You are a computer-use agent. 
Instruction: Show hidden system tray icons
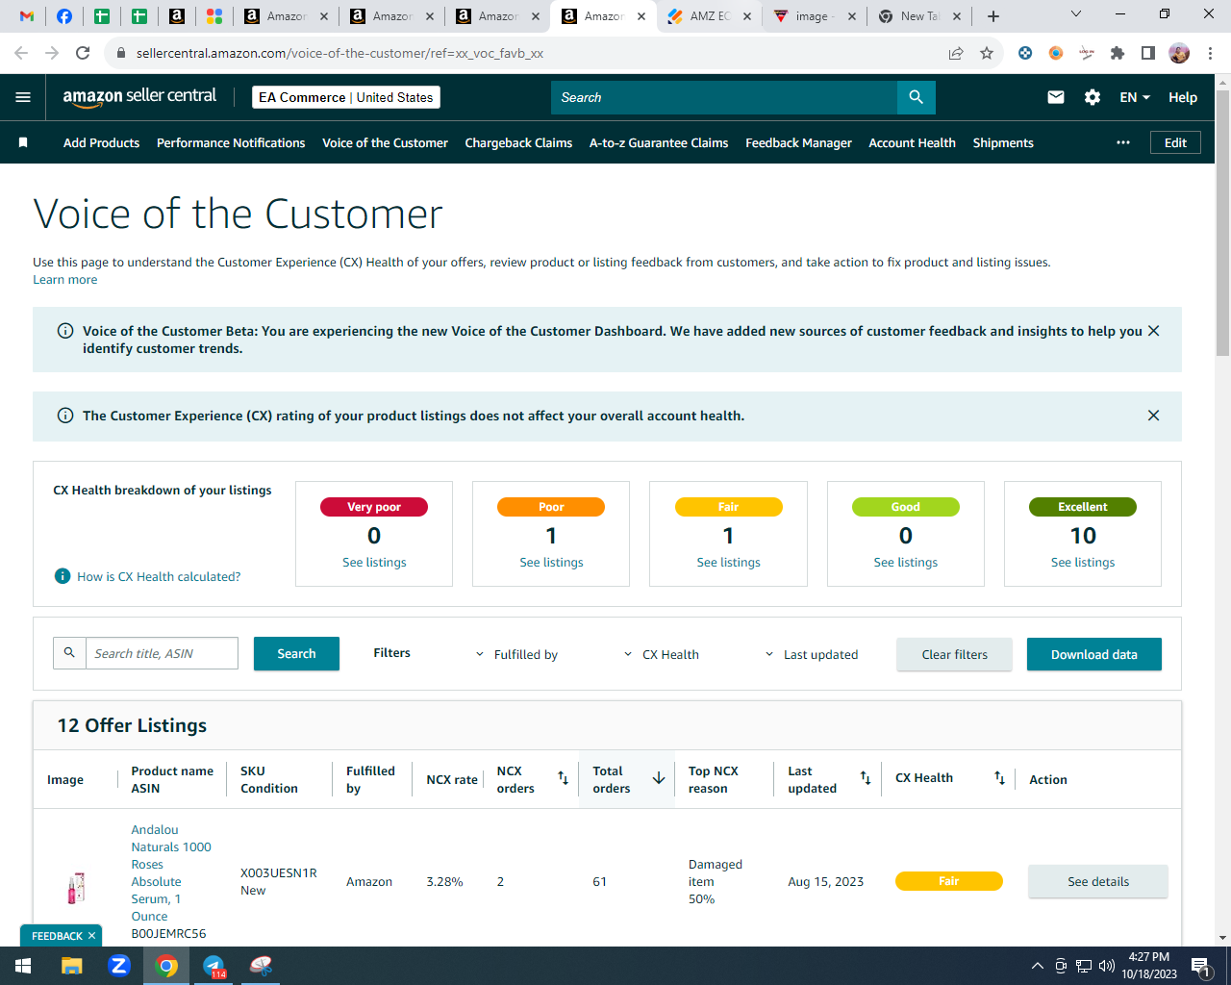click(x=1037, y=966)
